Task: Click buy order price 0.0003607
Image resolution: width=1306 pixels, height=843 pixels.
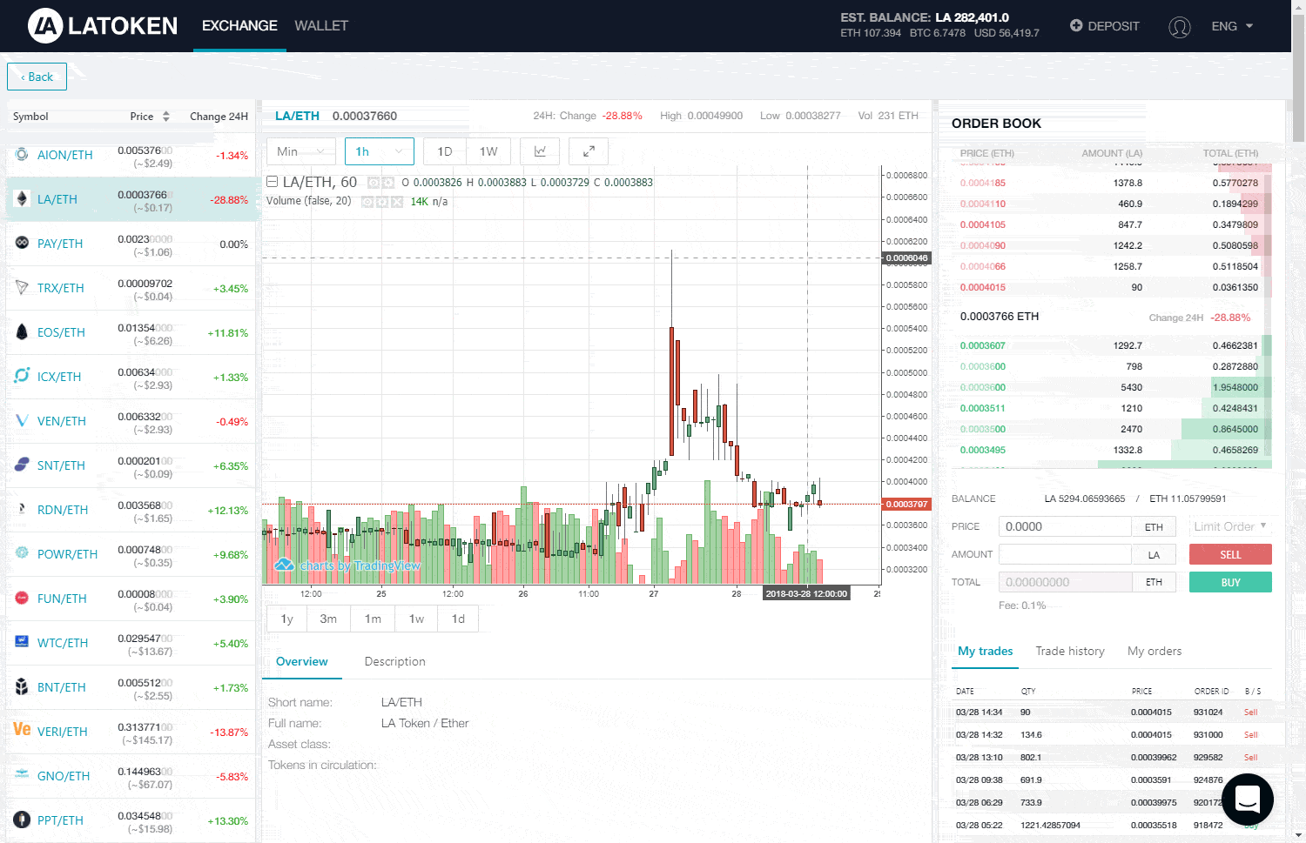Action: point(983,346)
